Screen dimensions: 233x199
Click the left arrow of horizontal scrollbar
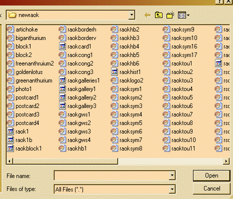[x=9, y=161]
